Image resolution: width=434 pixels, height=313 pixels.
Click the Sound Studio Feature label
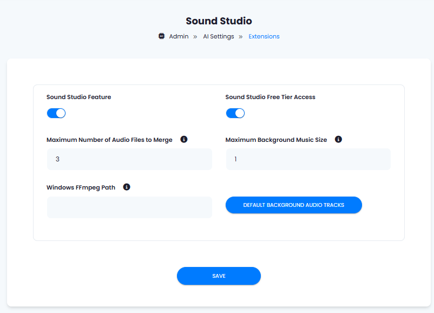click(78, 97)
